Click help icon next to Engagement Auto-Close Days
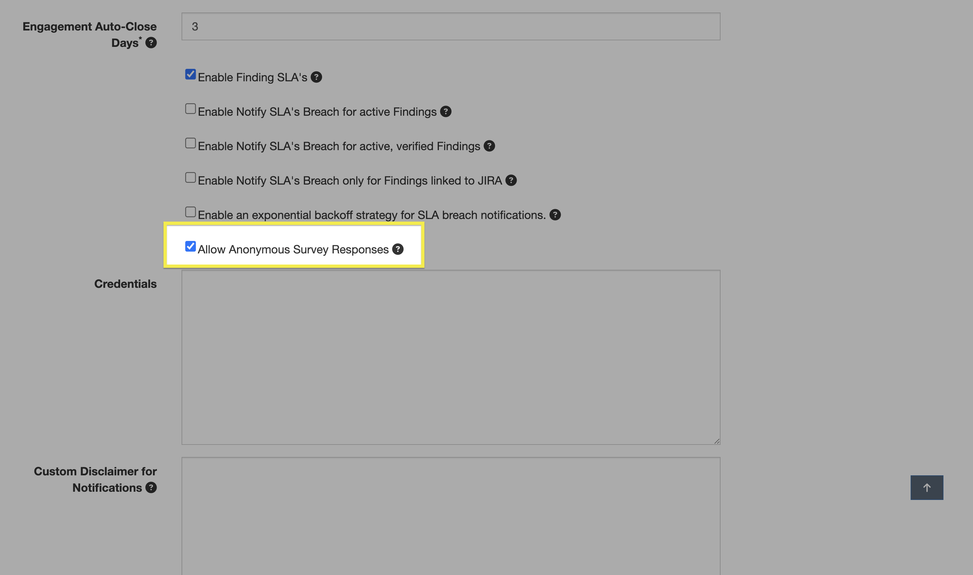 tap(151, 43)
